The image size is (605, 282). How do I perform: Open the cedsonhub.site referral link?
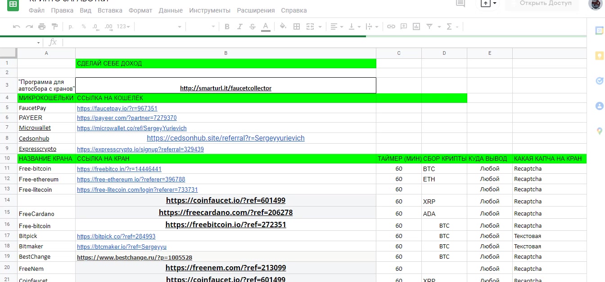click(226, 138)
